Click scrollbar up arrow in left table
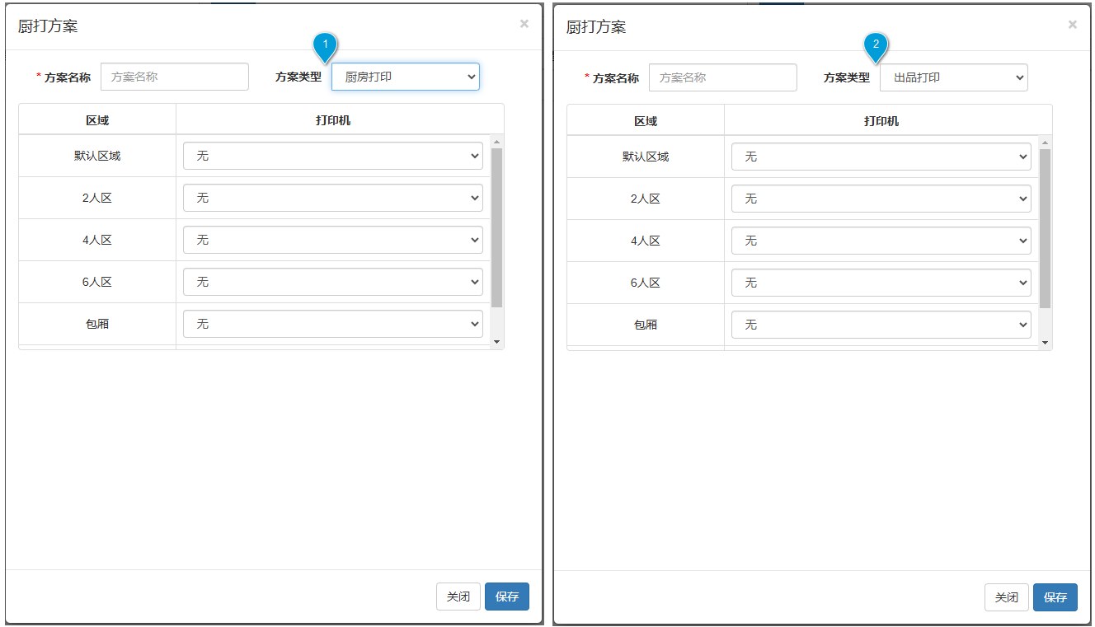This screenshot has height=627, width=1095. [496, 142]
